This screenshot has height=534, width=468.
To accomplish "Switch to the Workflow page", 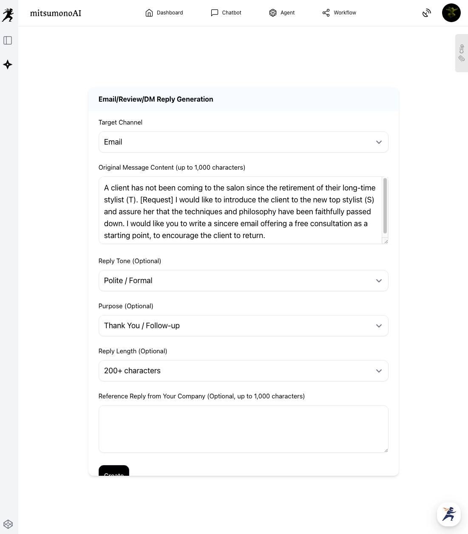I will (339, 13).
